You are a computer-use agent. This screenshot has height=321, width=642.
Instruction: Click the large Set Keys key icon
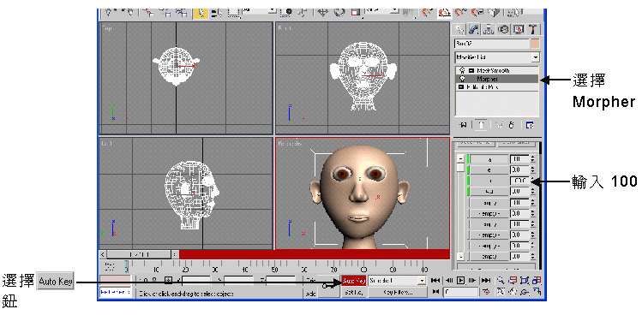click(x=329, y=287)
